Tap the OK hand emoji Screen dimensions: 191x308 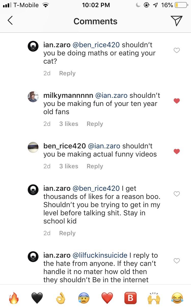(x=61, y=298)
